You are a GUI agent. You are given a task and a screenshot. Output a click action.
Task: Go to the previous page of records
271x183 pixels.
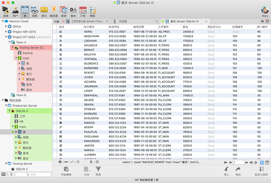pyautogui.click(x=230, y=162)
